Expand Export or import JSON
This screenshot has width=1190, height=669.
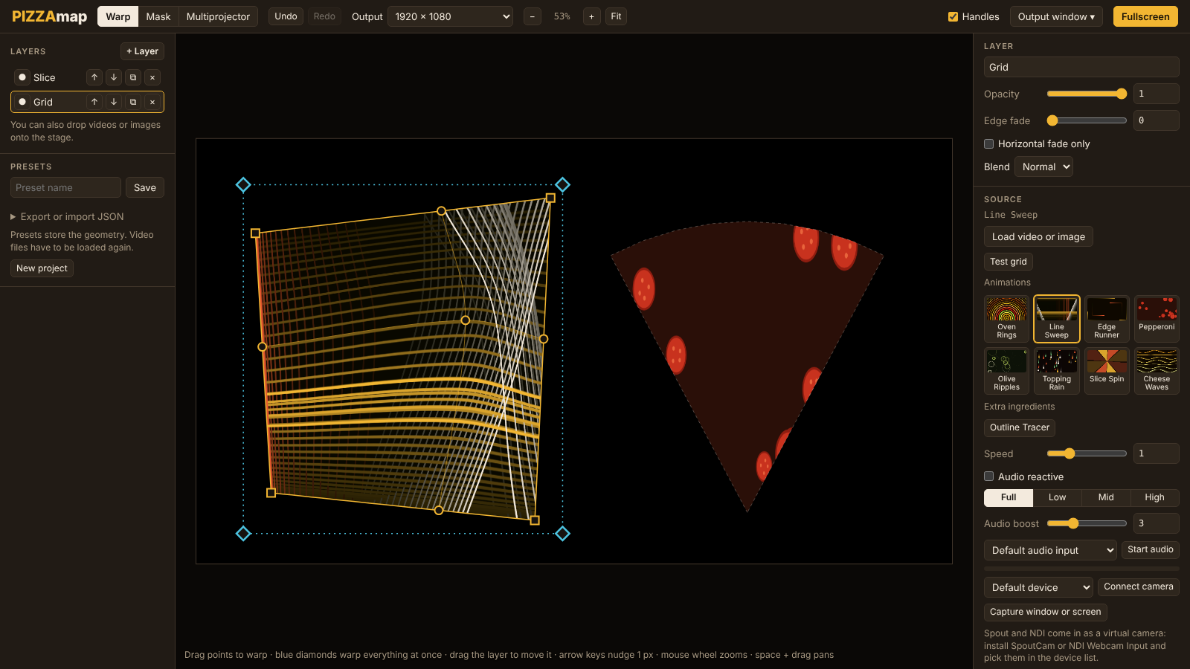point(67,216)
